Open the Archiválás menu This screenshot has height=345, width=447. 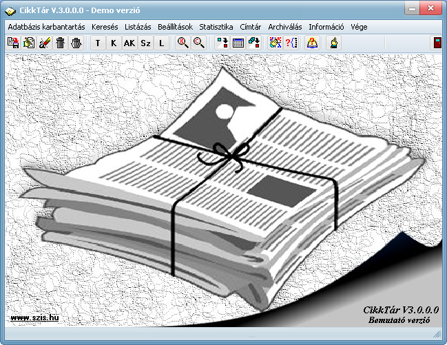[x=284, y=27]
